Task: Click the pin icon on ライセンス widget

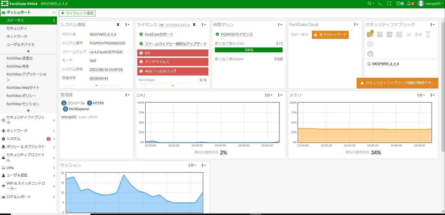Action: tap(194, 25)
